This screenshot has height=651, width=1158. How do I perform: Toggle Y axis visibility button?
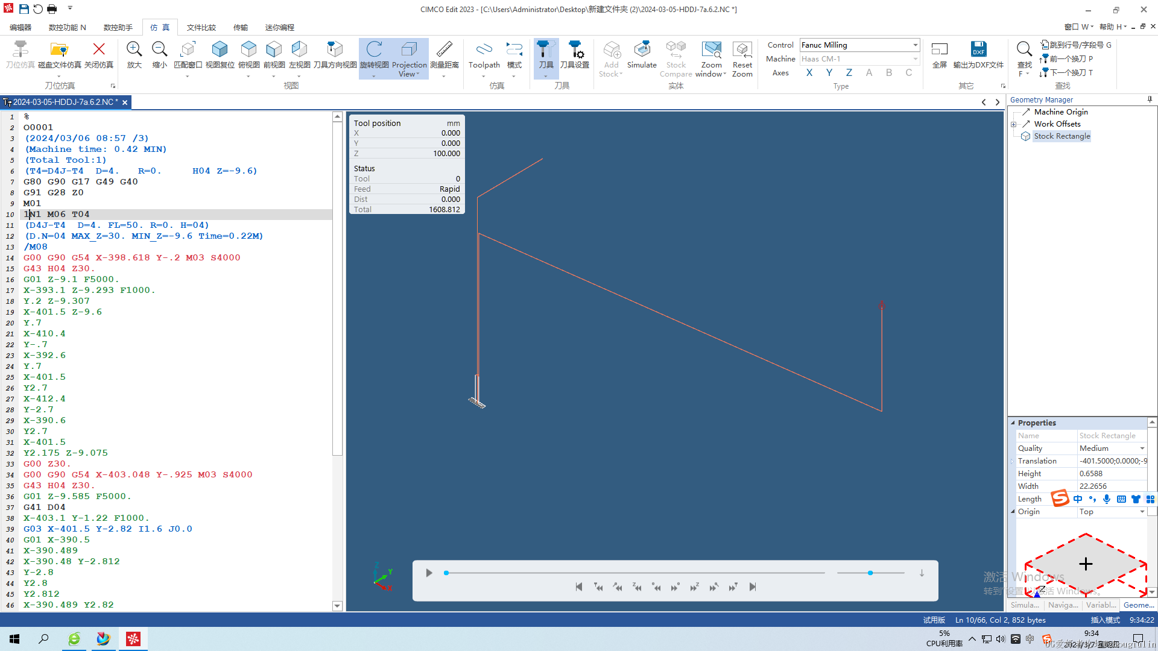[x=829, y=72]
